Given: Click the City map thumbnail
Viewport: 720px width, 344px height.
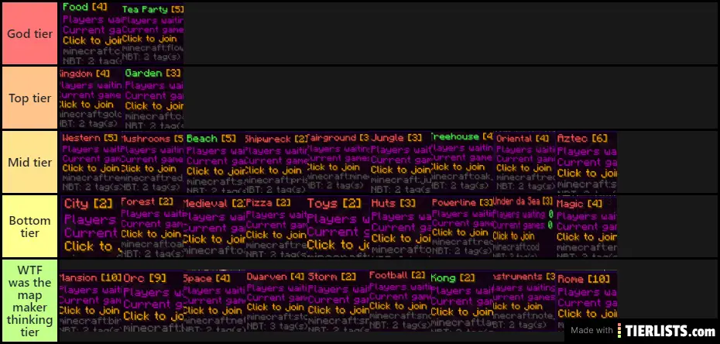Looking at the screenshot, I should (x=89, y=225).
